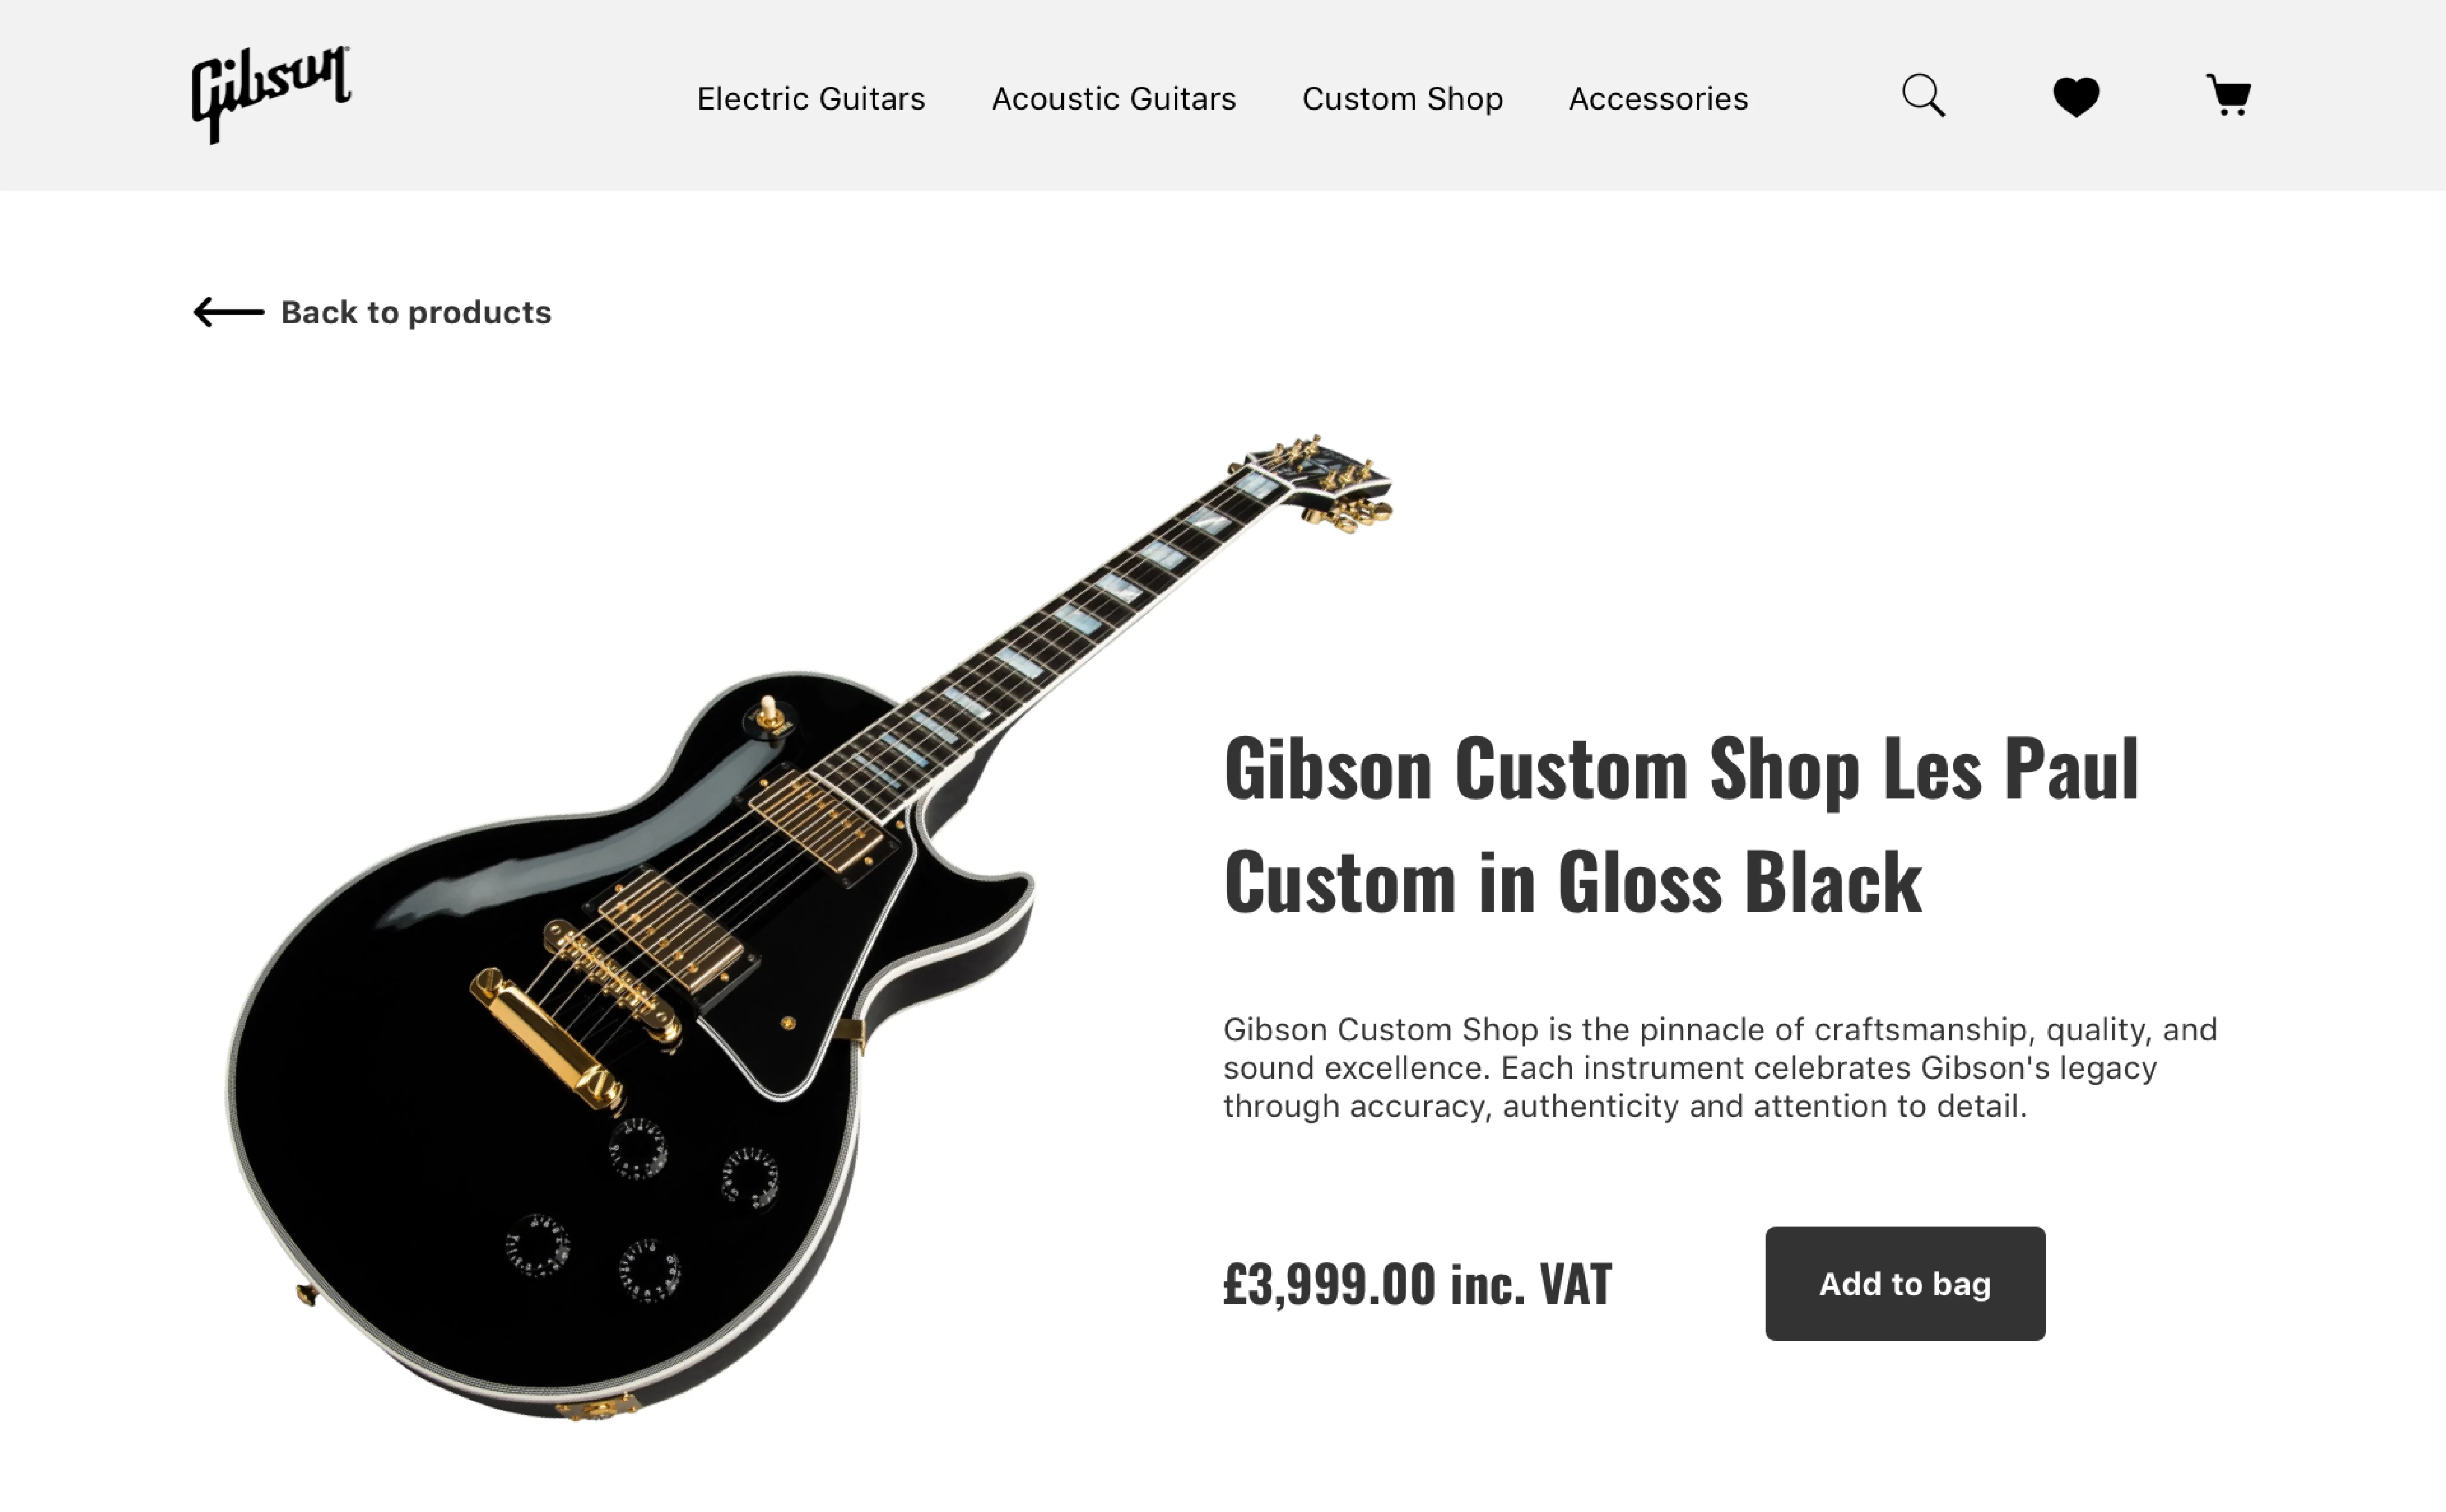Click the Gibson logo
Screen dimensions: 2446x1512
coord(270,95)
